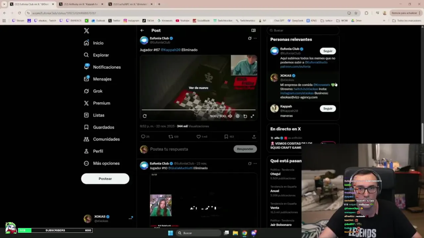
Task: Open @Kappah20 mention in the post
Action: click(x=171, y=50)
